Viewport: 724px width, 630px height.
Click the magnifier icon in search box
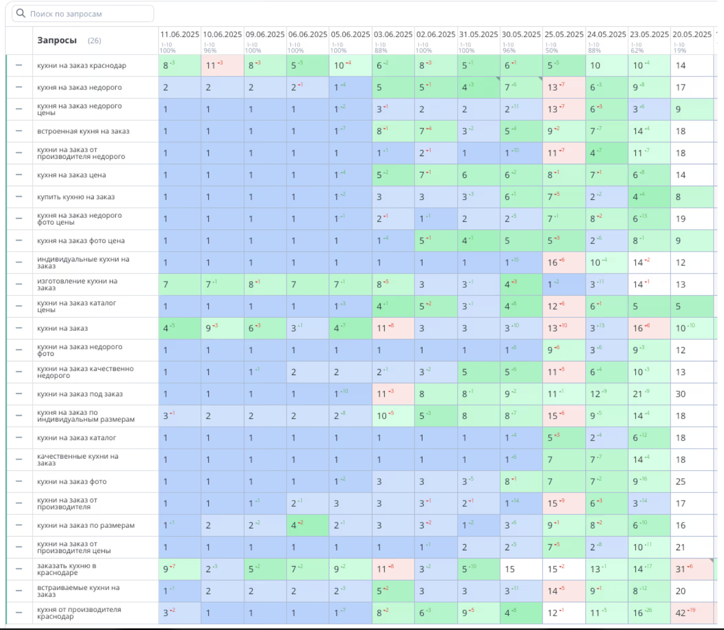tap(21, 14)
